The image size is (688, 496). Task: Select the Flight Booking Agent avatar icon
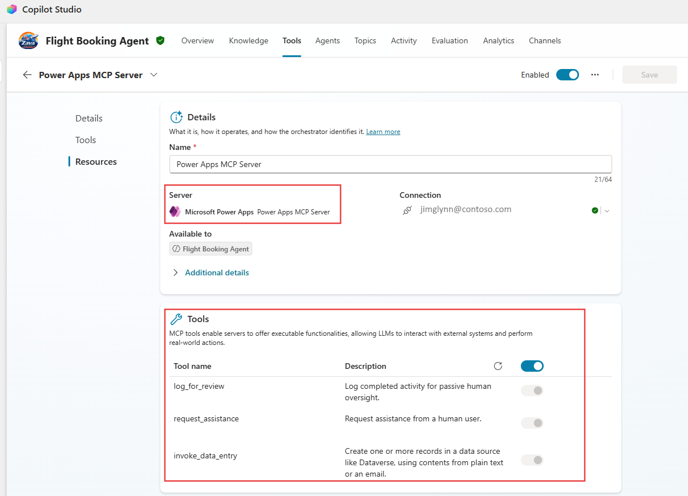pos(28,40)
